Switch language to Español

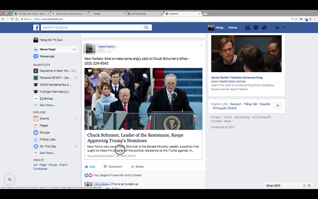pos(265,104)
